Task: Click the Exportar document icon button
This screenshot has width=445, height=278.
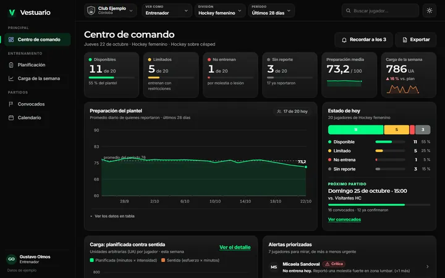Action: pos(415,40)
